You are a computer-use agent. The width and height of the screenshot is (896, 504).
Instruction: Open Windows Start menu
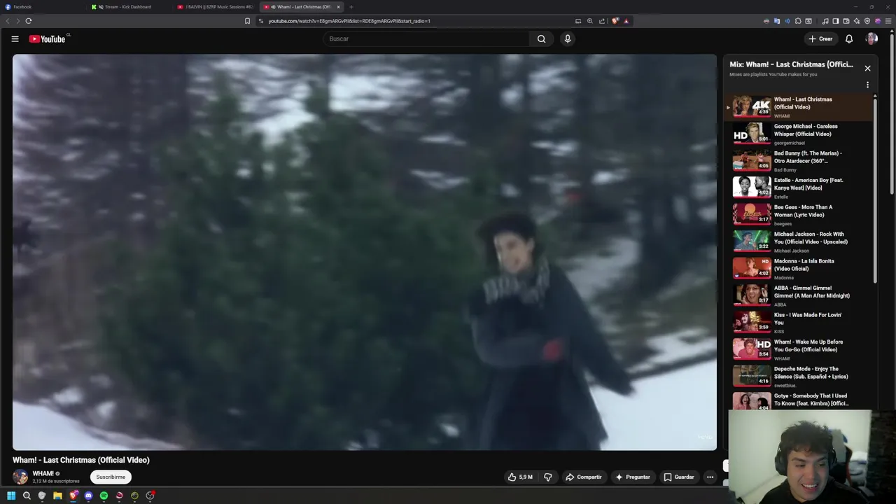click(11, 496)
